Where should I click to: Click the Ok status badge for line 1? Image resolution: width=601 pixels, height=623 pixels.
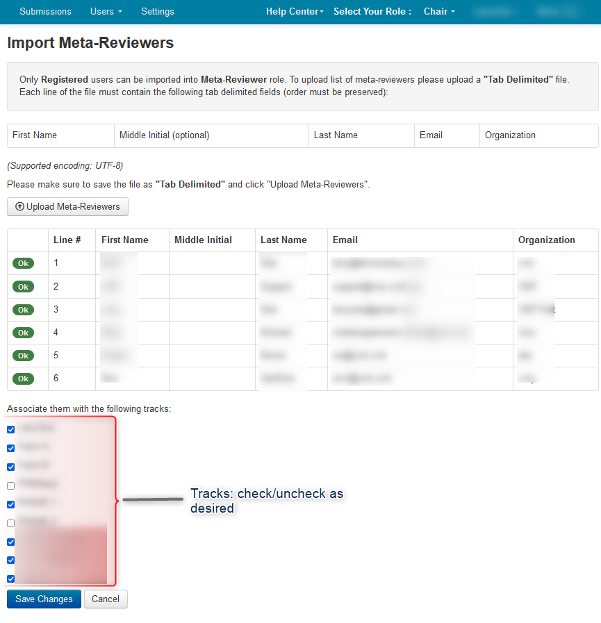(x=23, y=263)
